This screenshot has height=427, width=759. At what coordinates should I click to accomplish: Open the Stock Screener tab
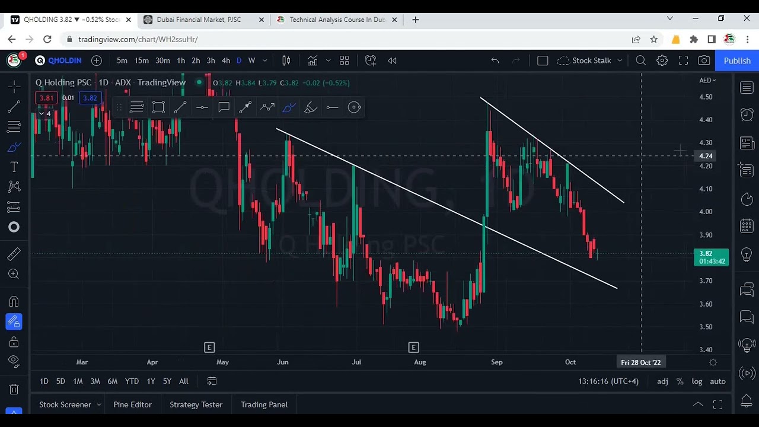click(65, 404)
